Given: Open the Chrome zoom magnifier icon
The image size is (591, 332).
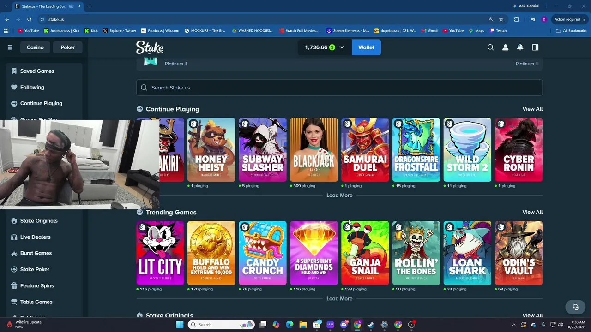Looking at the screenshot, I should click(491, 19).
